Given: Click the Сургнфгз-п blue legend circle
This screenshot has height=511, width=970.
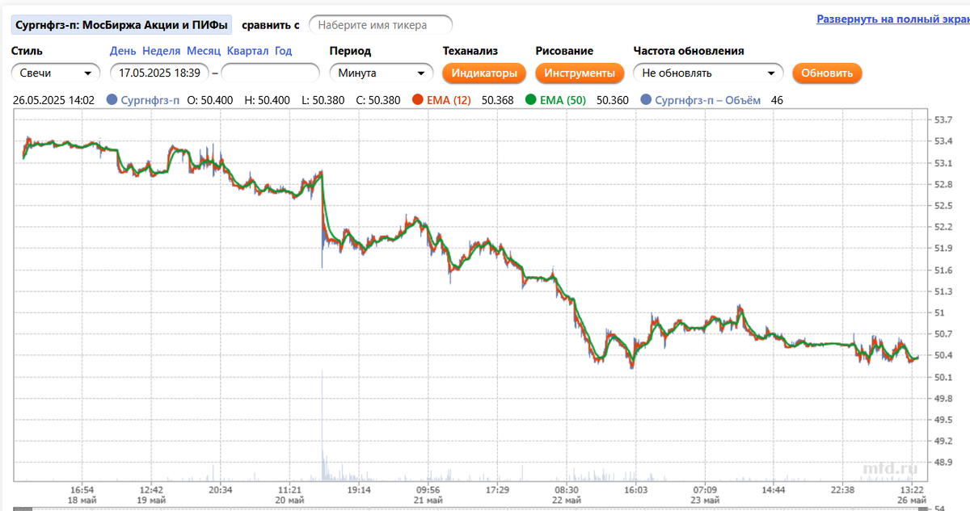Looking at the screenshot, I should 112,100.
